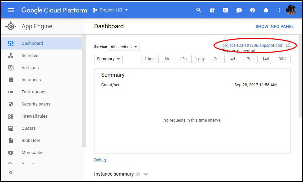Click the Instance summary help icon
The width and height of the screenshot is (303, 182).
(x=138, y=174)
